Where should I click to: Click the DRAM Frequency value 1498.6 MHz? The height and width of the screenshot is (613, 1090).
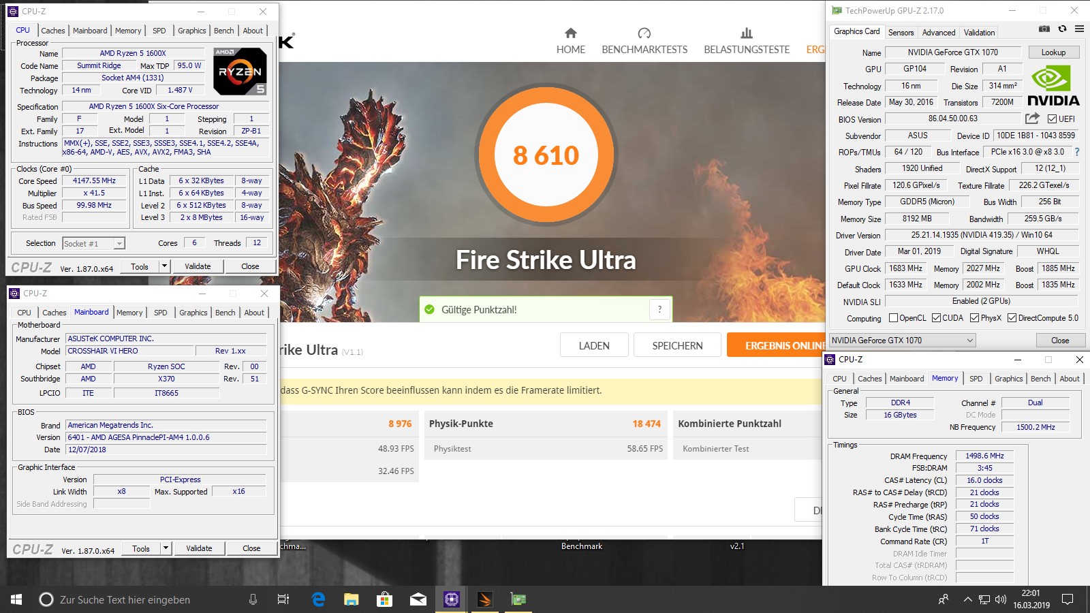tap(984, 456)
